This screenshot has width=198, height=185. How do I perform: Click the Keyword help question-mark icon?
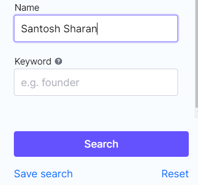58,61
